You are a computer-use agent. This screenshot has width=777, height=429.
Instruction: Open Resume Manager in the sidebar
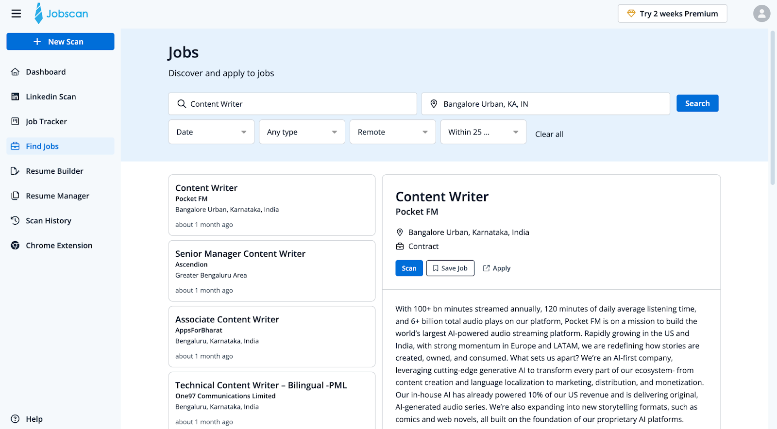point(57,196)
